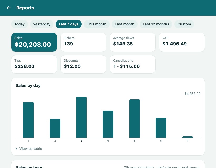
Task: Expand the View as table disclosure
Action: [x=29, y=149]
